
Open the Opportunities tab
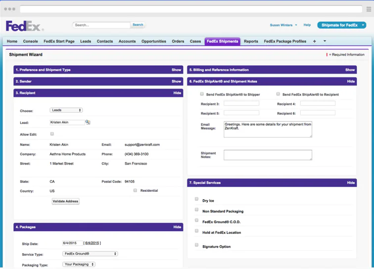point(153,41)
